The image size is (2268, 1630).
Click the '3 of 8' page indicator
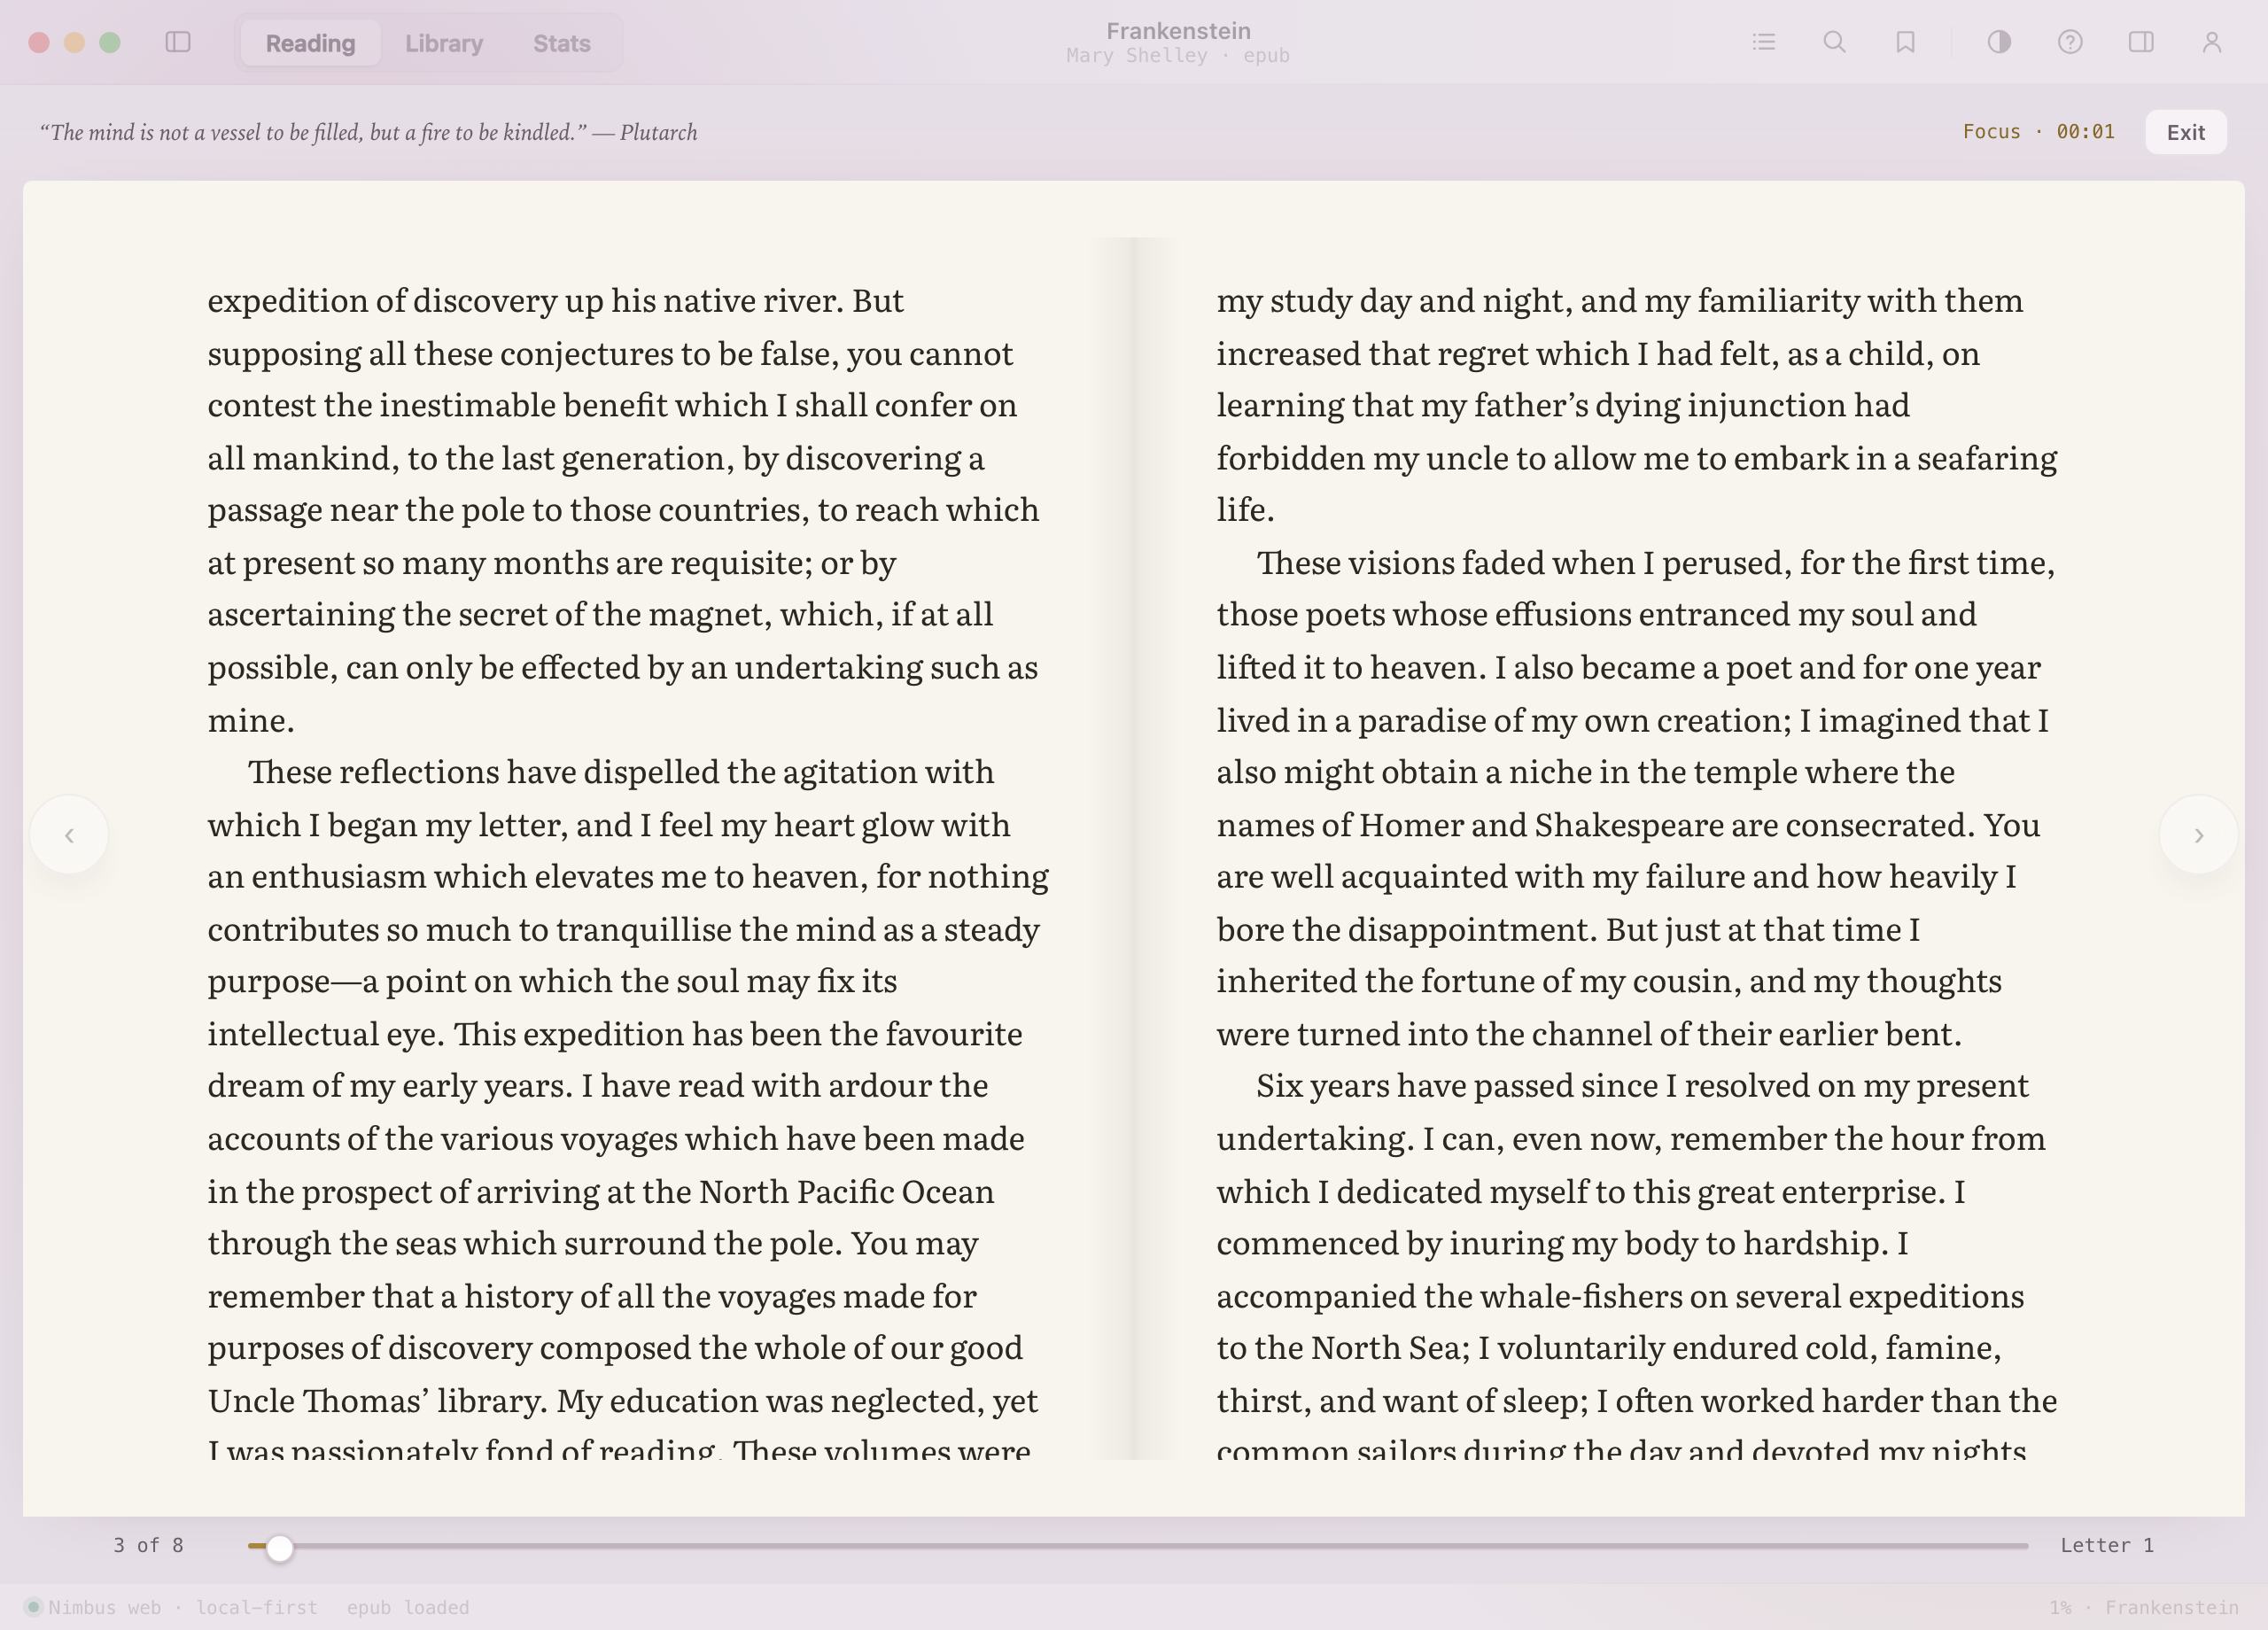[x=148, y=1545]
